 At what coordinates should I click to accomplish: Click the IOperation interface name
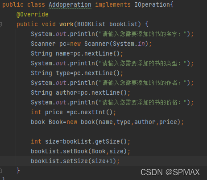[152, 5]
